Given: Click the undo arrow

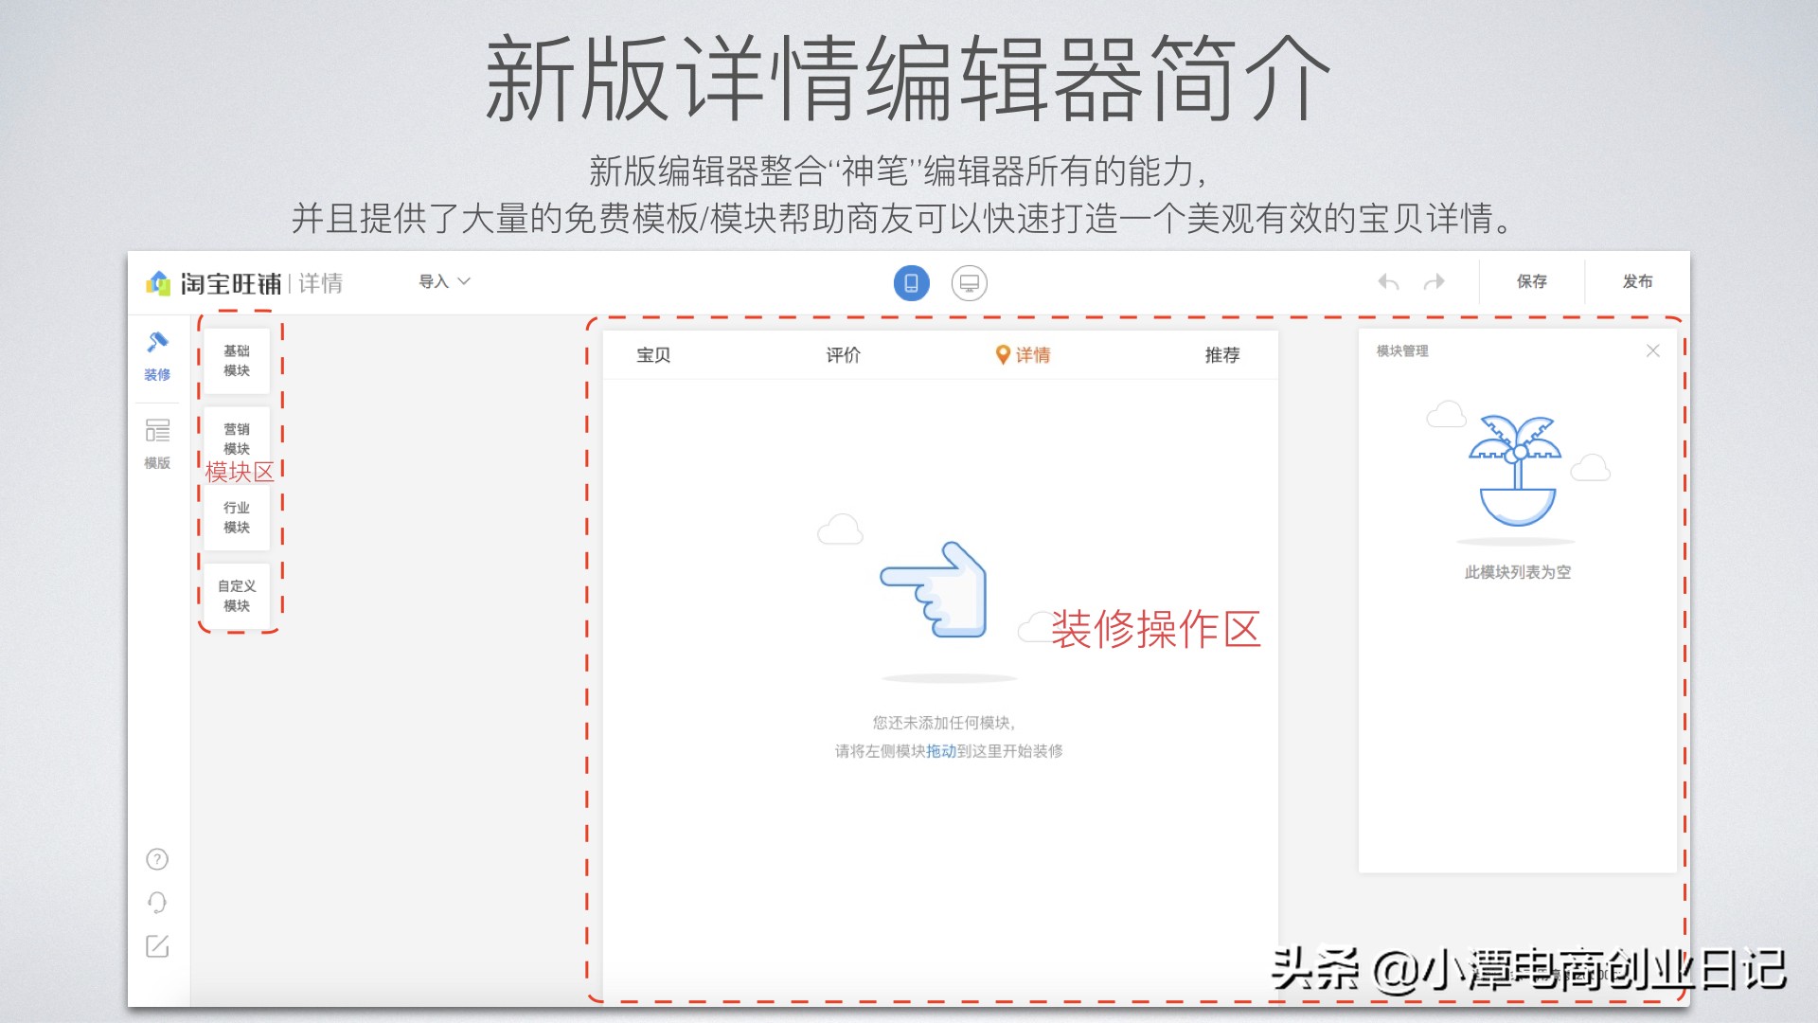Looking at the screenshot, I should point(1388,281).
